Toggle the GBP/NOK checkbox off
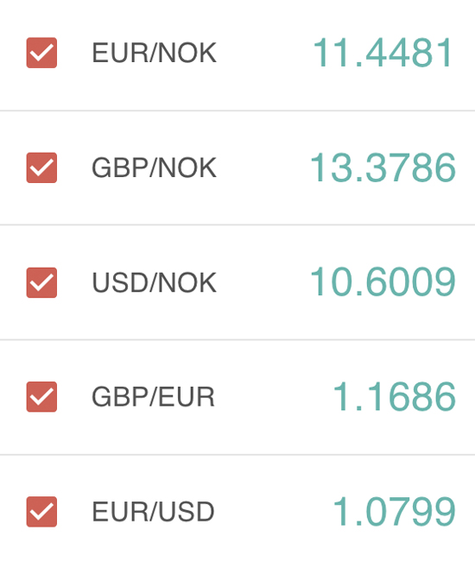 (x=41, y=167)
